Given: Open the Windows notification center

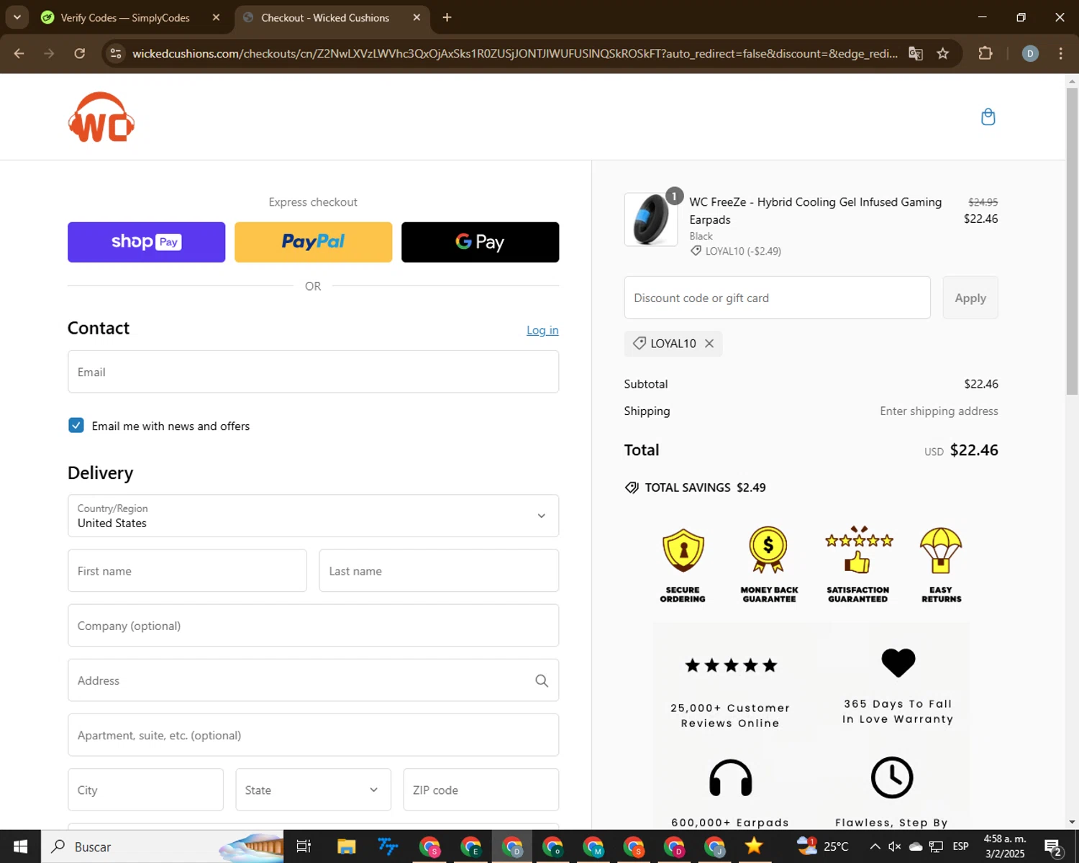Looking at the screenshot, I should point(1054,847).
